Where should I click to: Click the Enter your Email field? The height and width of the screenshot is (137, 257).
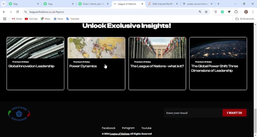pos(193,113)
